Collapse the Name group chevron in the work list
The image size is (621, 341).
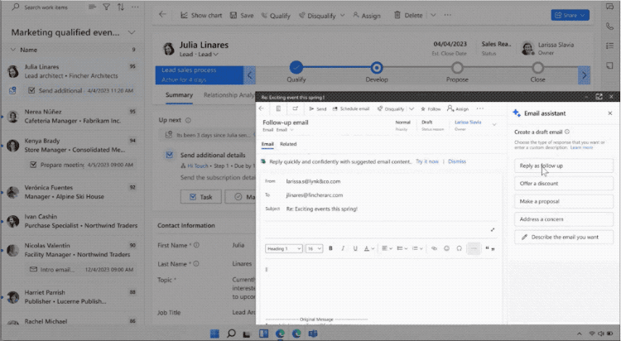(13, 50)
